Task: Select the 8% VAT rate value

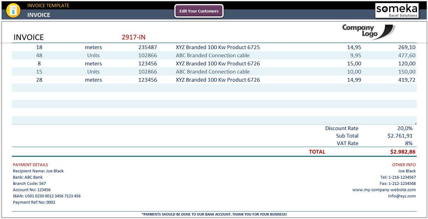Action: click(x=409, y=143)
